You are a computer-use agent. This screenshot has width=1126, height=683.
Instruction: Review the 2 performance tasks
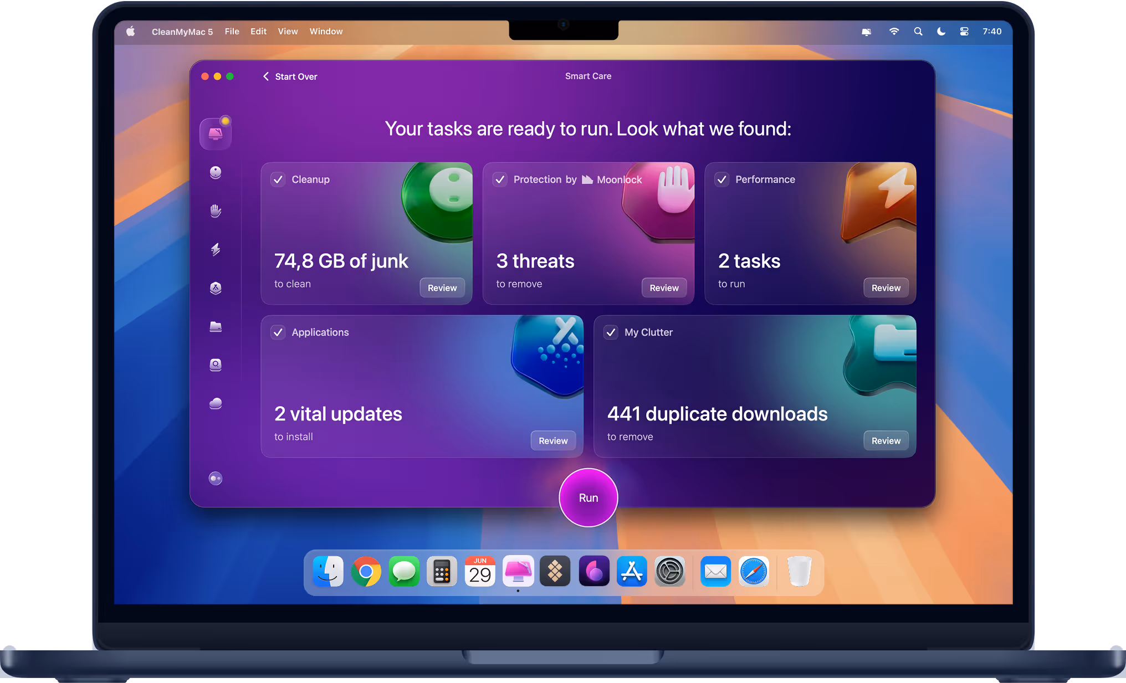point(886,288)
